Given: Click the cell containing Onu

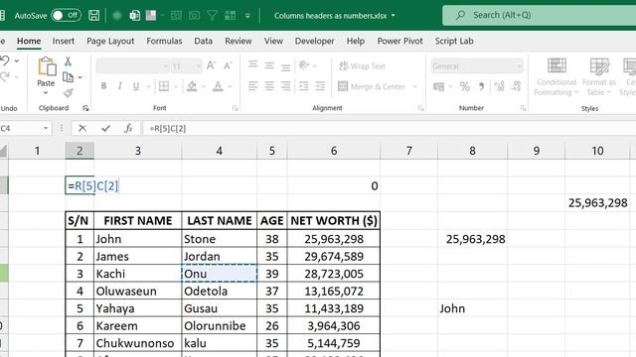Looking at the screenshot, I should 219,274.
